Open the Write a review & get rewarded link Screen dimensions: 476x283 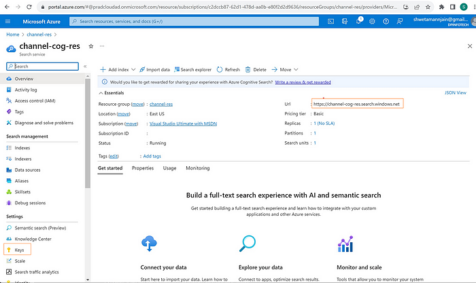(303, 82)
